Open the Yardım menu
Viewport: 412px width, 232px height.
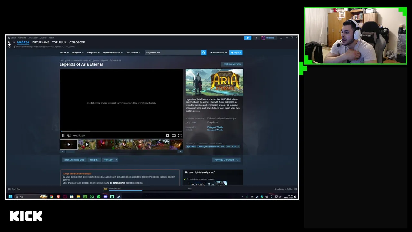pos(51,38)
